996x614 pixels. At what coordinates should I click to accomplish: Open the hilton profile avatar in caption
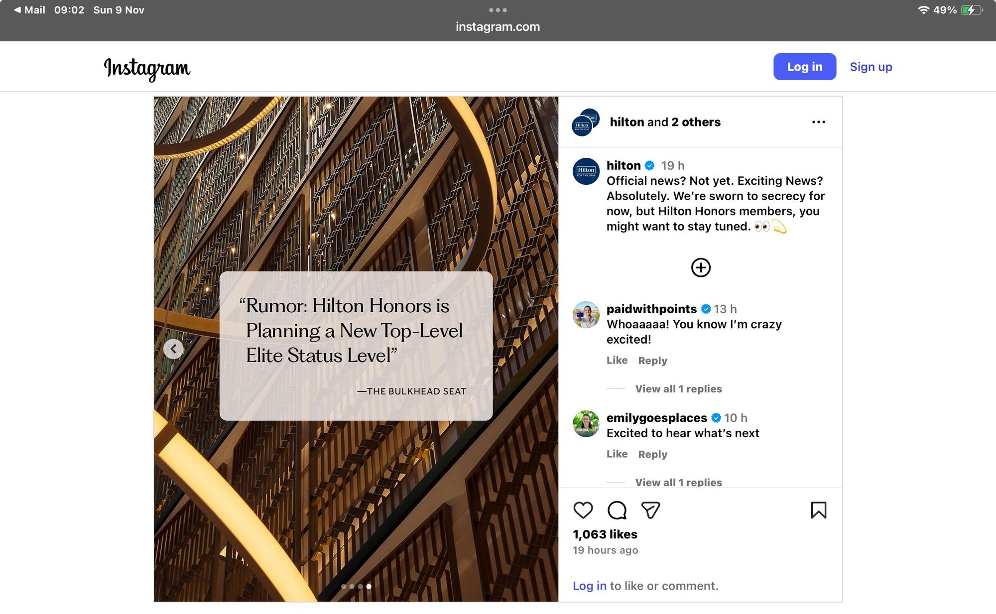tap(586, 171)
